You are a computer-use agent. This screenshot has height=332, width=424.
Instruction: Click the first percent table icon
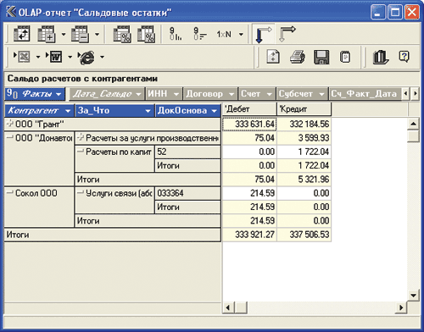pos(122,34)
